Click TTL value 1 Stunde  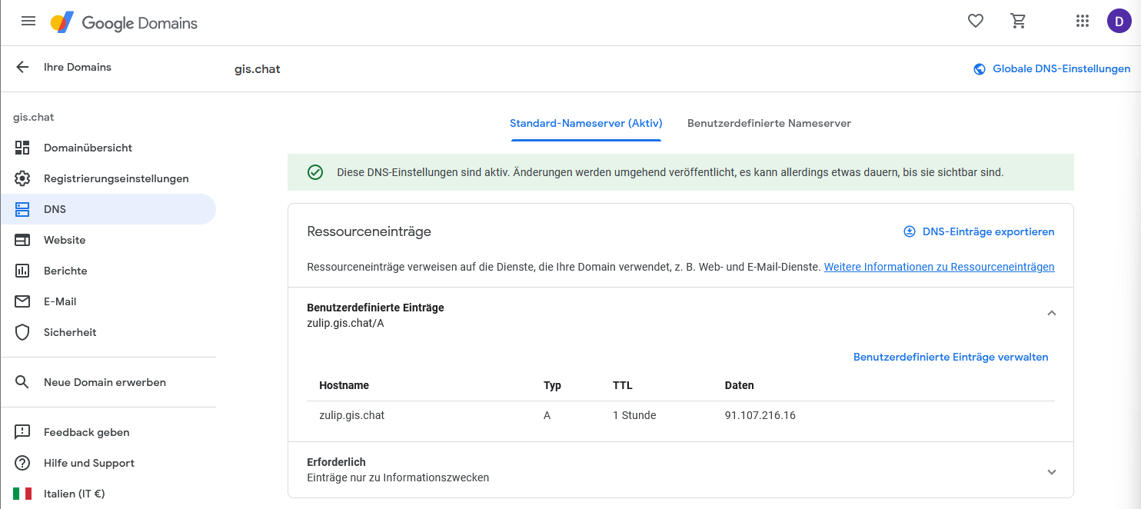[x=634, y=415]
